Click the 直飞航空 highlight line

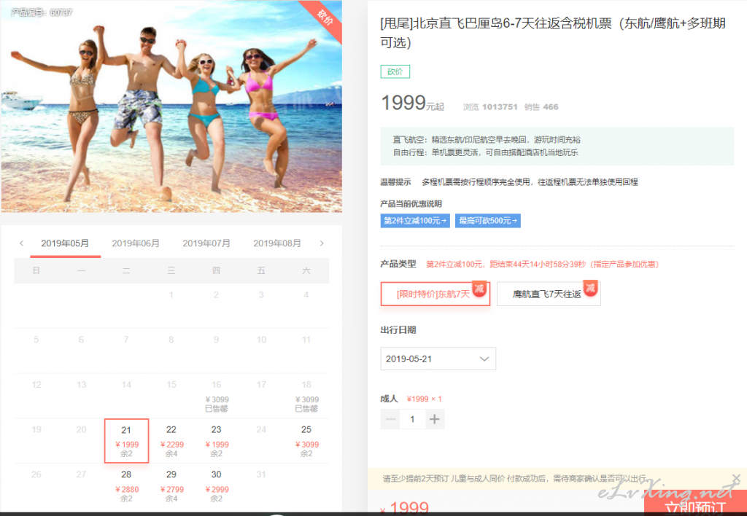[487, 139]
